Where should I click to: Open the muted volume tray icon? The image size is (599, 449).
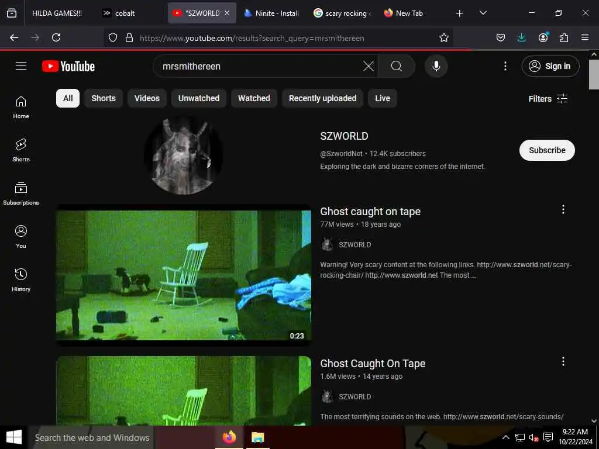[533, 437]
